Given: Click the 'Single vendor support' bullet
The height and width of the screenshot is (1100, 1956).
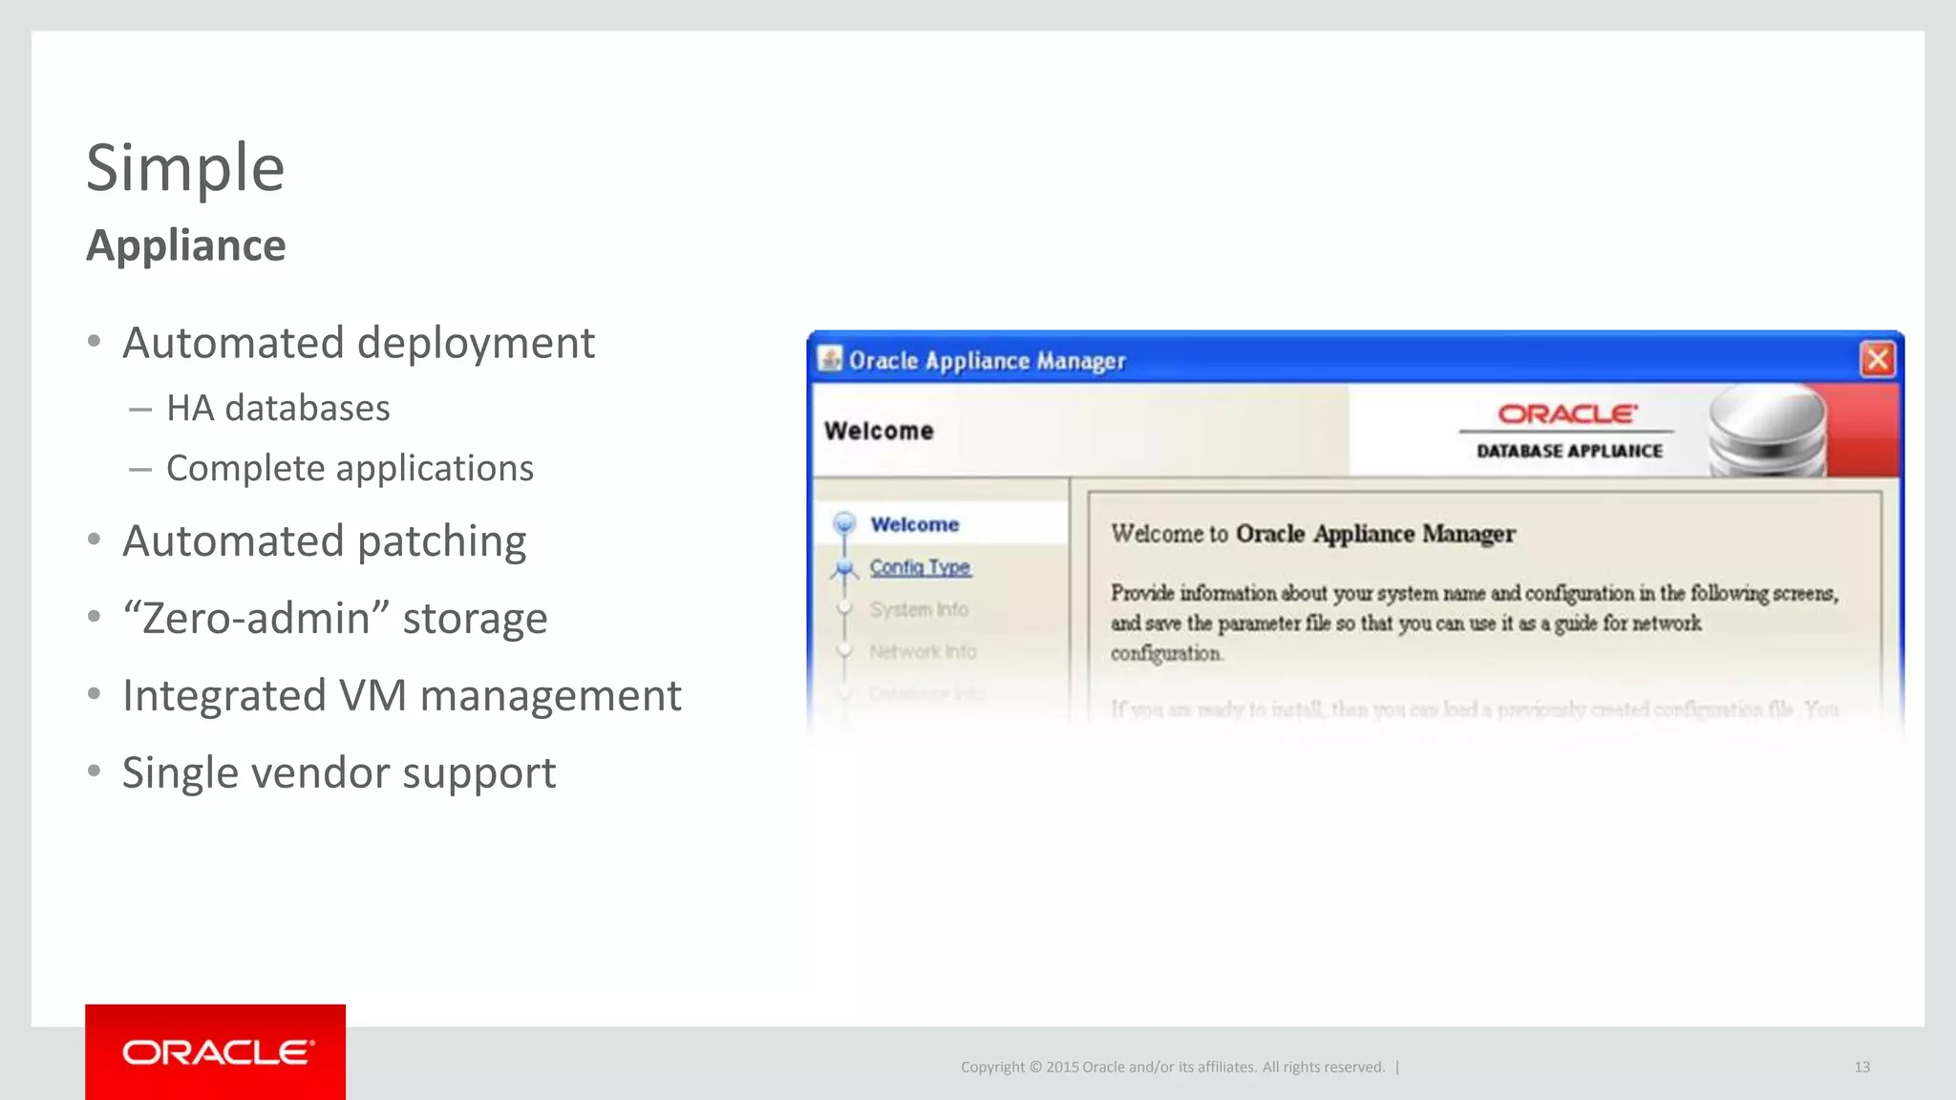Looking at the screenshot, I should [339, 773].
